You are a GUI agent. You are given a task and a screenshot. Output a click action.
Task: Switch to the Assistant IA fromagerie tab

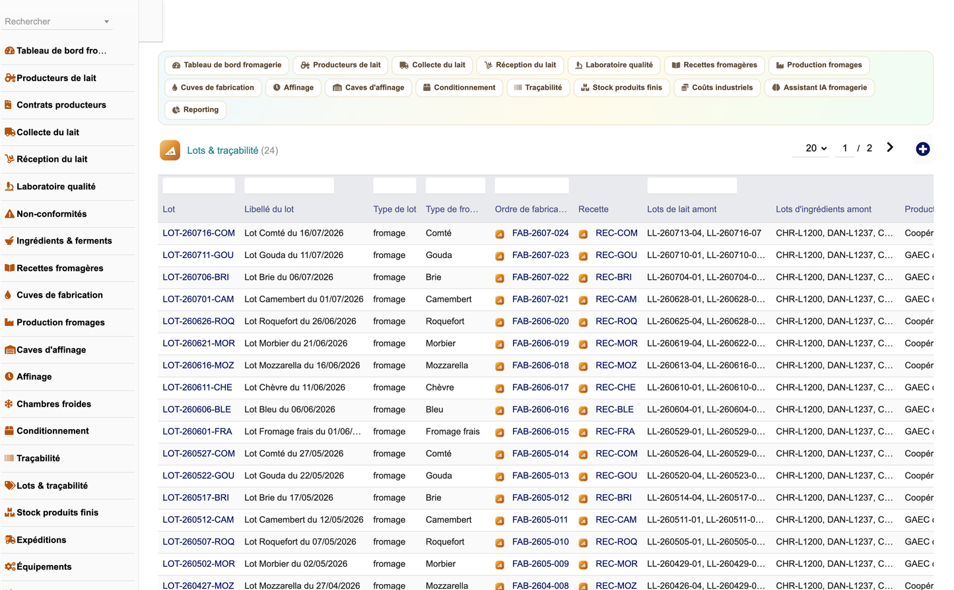coord(819,88)
